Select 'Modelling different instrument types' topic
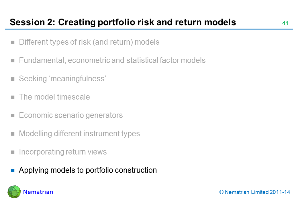The image size is (298, 206). 79,134
